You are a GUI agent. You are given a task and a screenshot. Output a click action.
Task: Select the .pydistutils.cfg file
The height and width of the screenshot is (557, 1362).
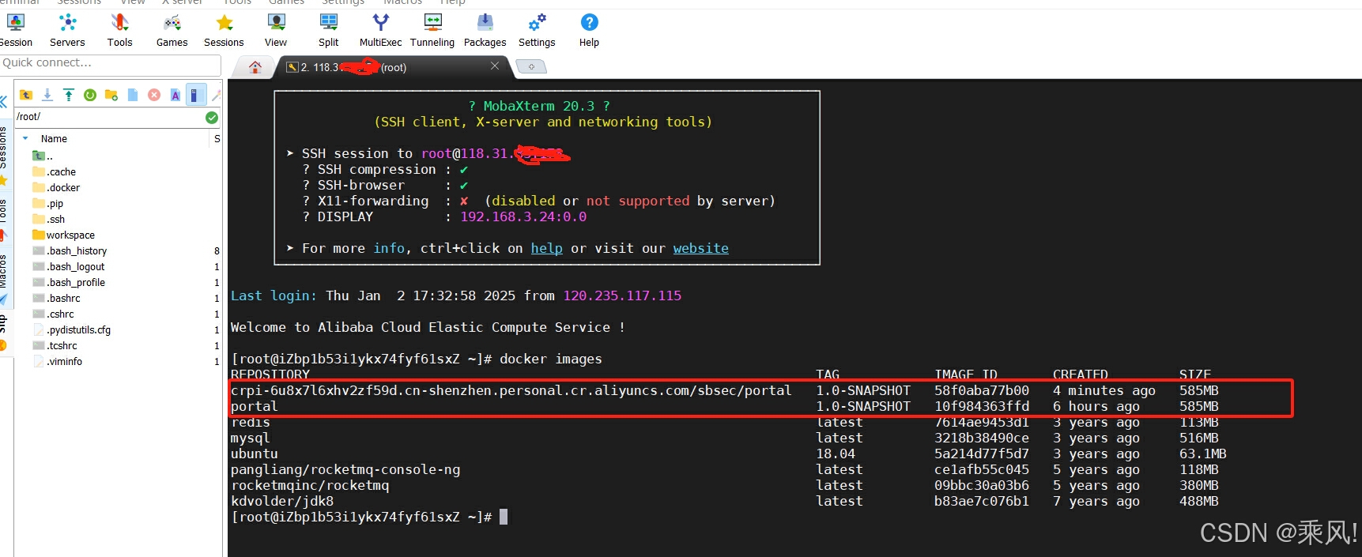pyautogui.click(x=72, y=329)
